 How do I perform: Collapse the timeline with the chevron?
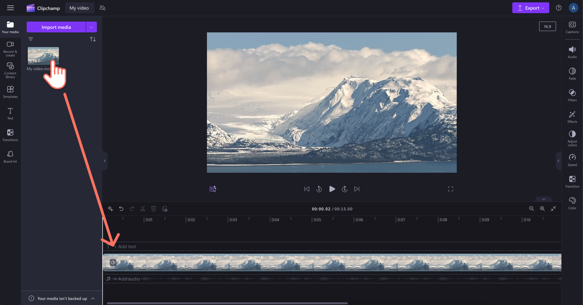544,199
